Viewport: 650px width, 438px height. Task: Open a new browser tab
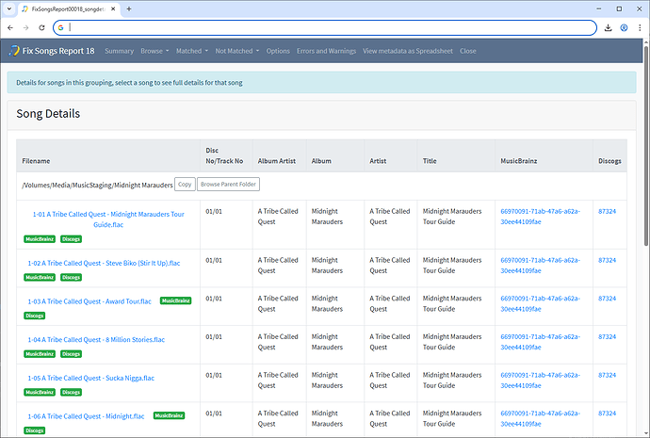pos(129,8)
